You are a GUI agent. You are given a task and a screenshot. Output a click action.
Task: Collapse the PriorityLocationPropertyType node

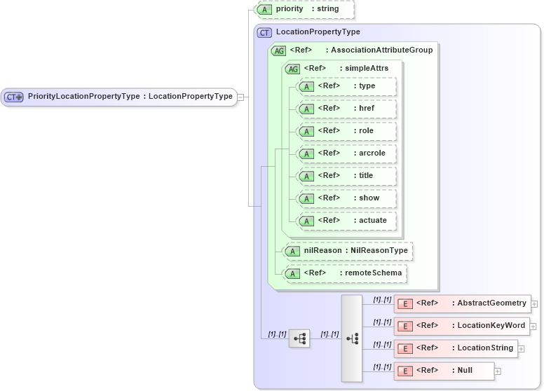(x=240, y=97)
